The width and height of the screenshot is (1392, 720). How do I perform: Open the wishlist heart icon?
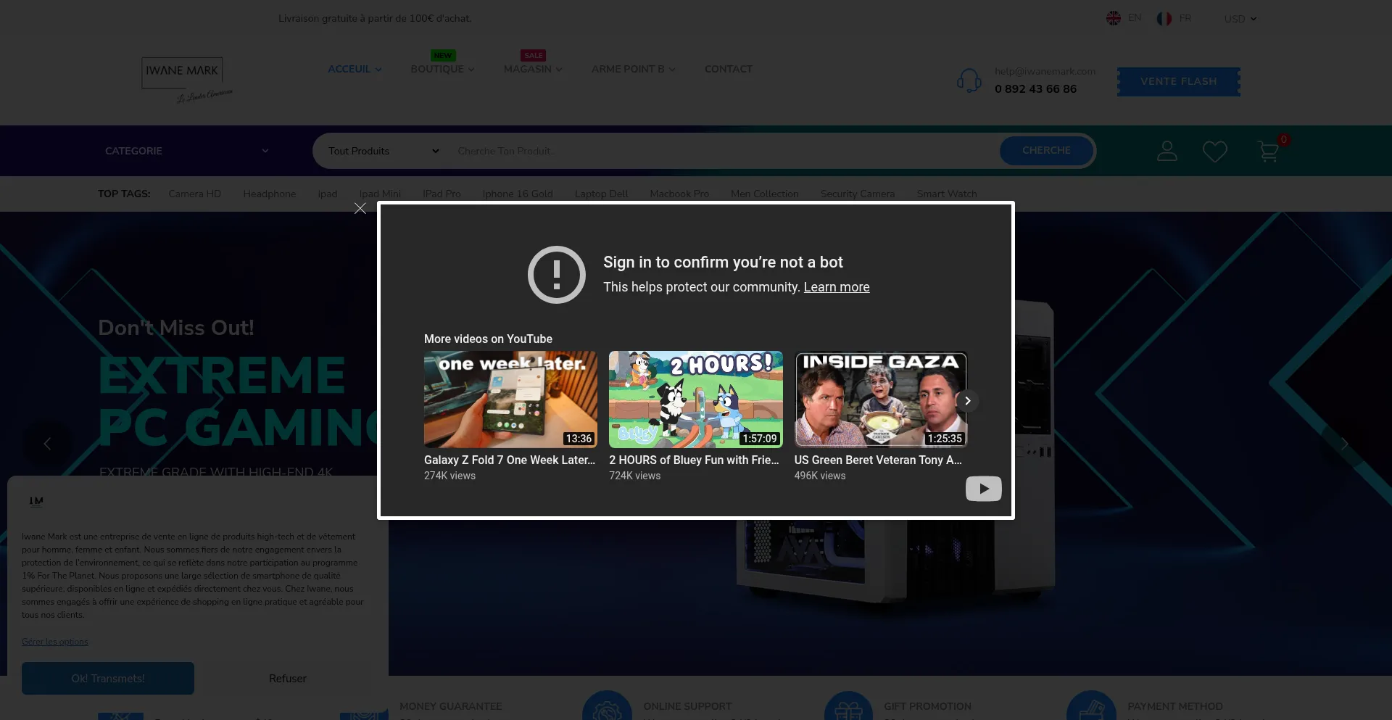(x=1215, y=151)
